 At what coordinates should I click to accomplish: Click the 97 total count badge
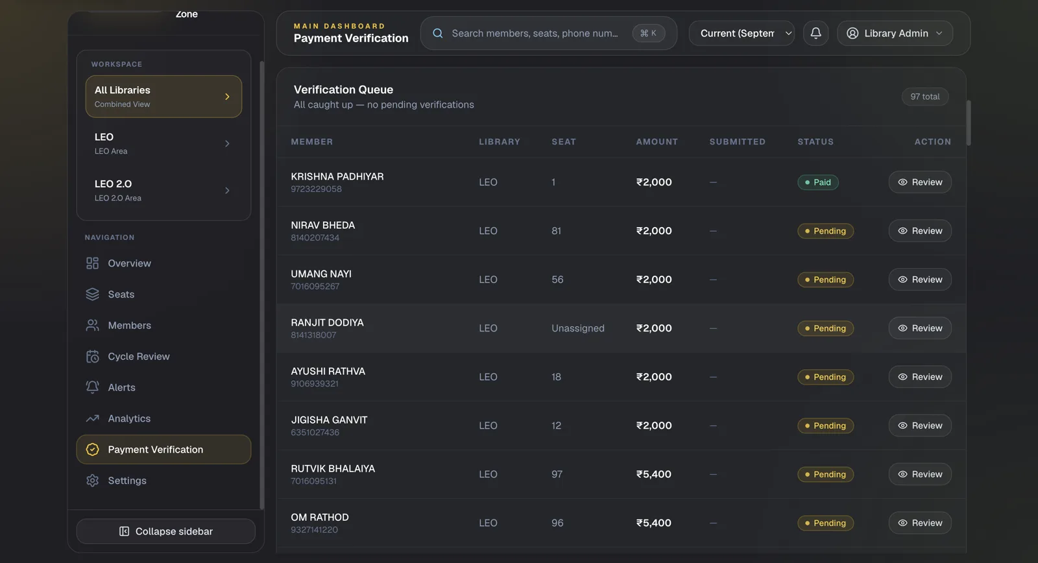click(x=924, y=97)
